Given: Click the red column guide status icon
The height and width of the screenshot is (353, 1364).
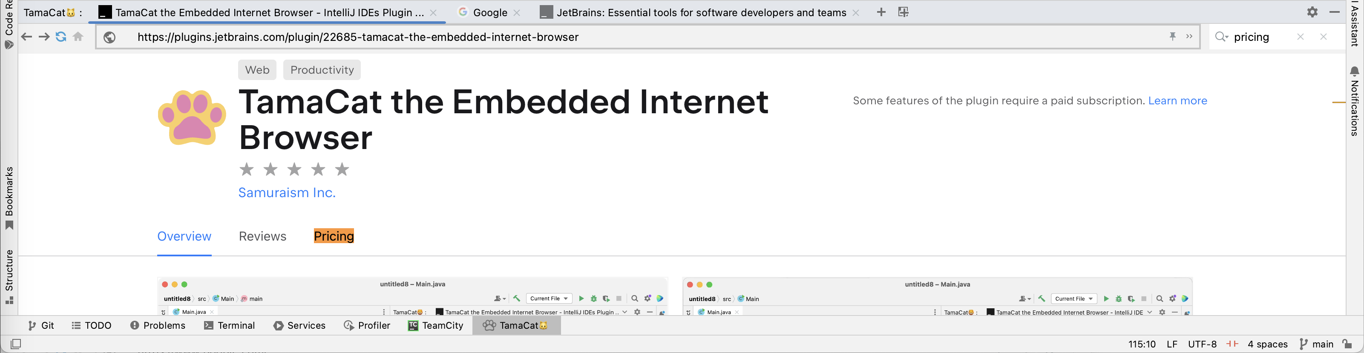Looking at the screenshot, I should 1232,344.
